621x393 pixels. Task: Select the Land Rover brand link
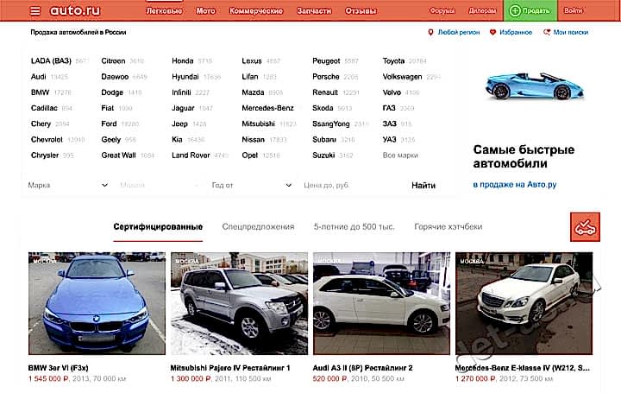click(x=191, y=155)
